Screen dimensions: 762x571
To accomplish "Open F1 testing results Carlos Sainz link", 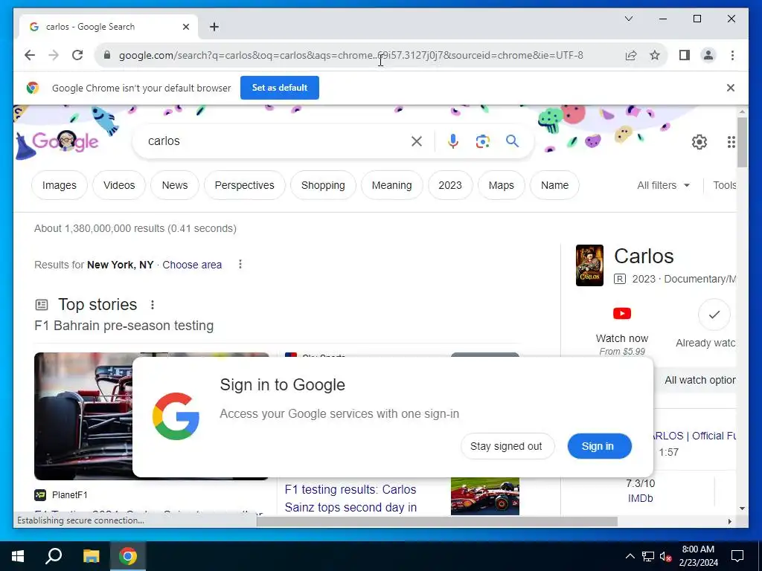I will (x=350, y=498).
